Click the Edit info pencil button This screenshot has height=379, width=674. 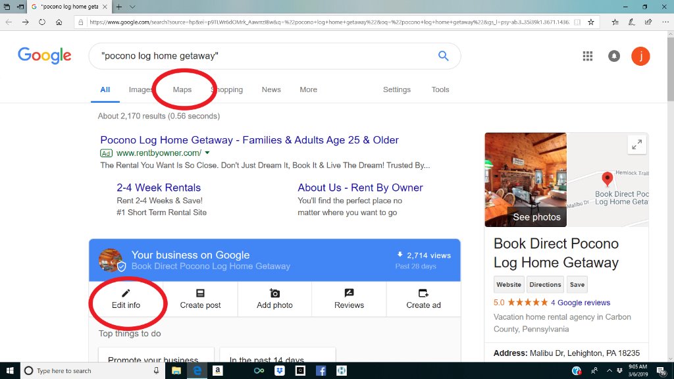click(x=126, y=299)
